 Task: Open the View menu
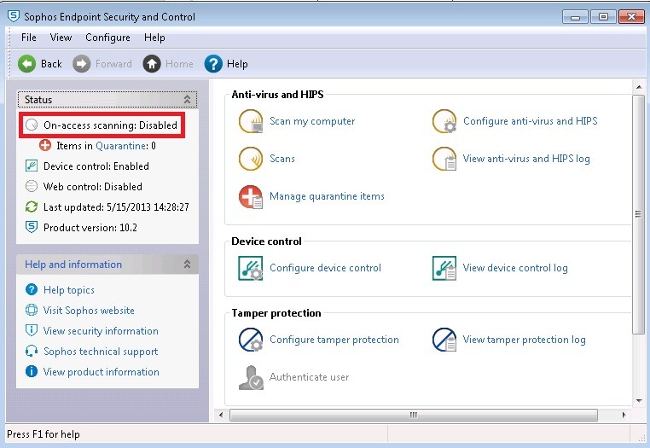tap(61, 38)
